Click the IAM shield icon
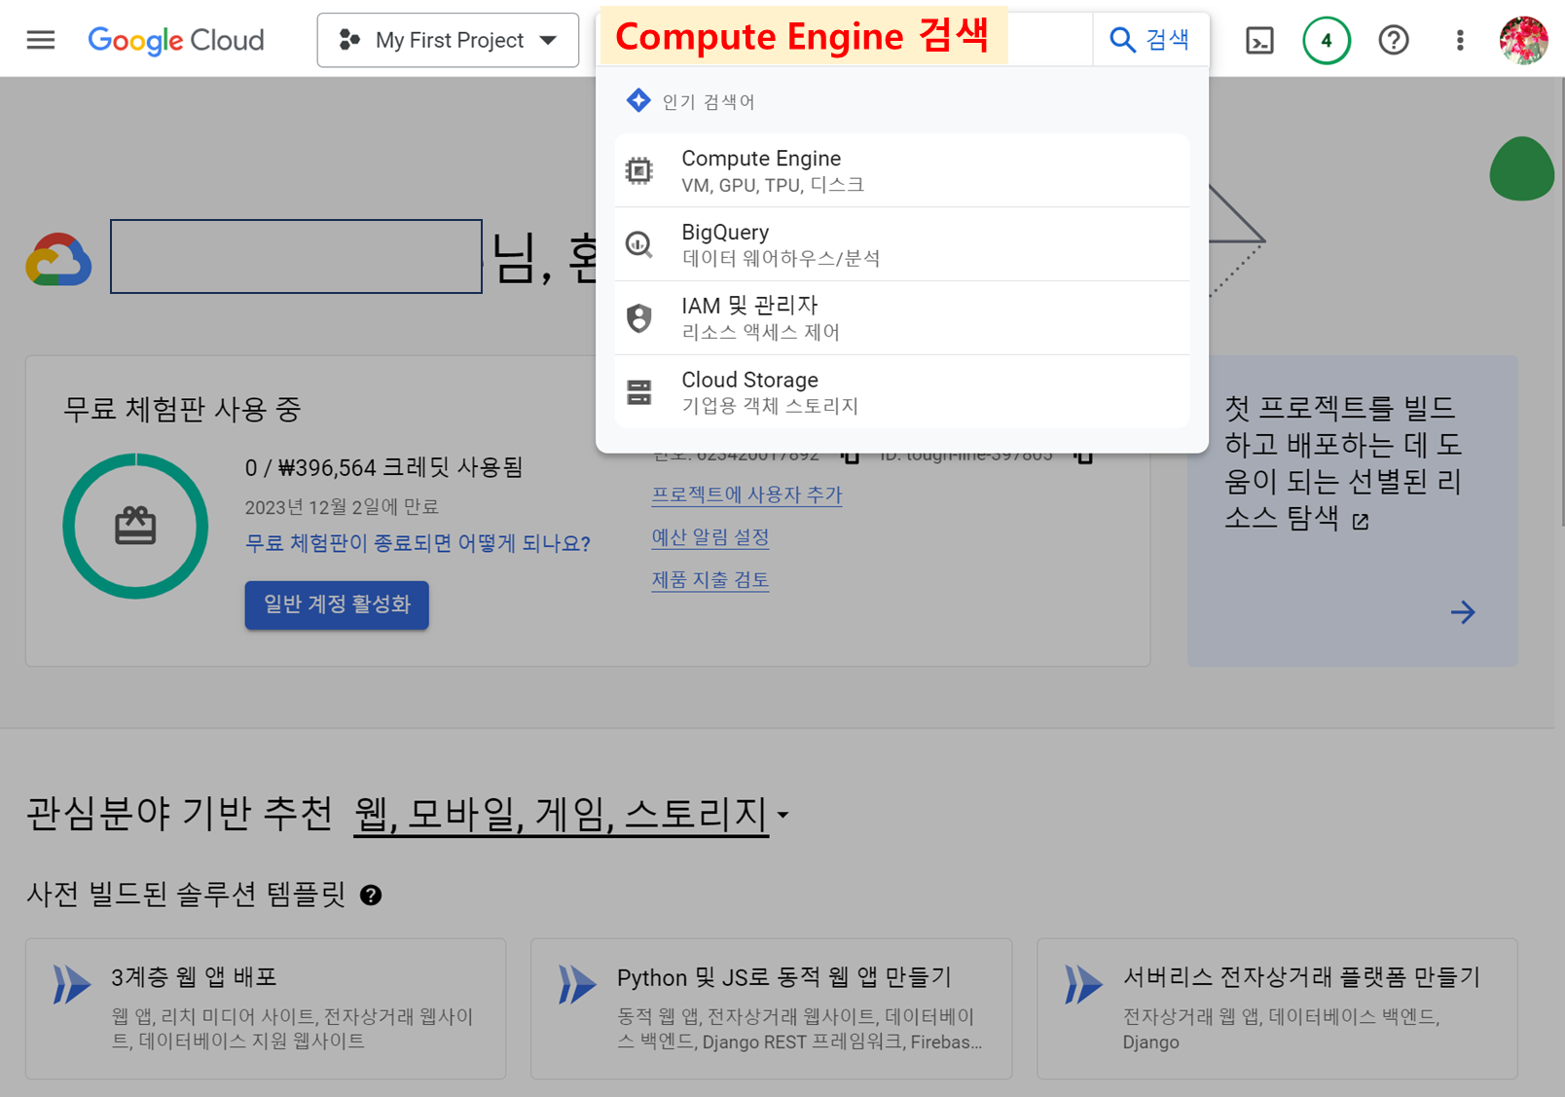Viewport: 1565px width, 1097px height. tap(639, 318)
